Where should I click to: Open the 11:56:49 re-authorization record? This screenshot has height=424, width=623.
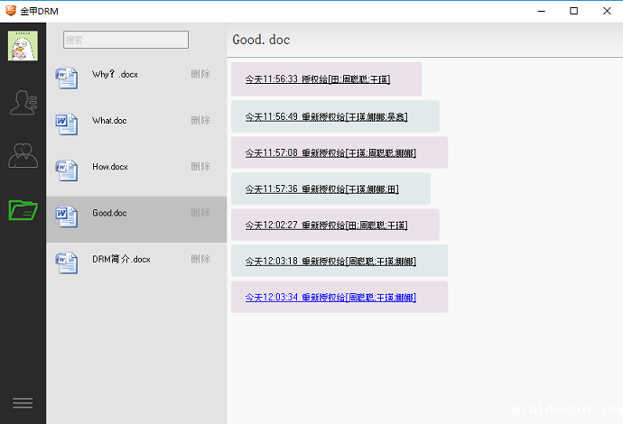coord(326,116)
